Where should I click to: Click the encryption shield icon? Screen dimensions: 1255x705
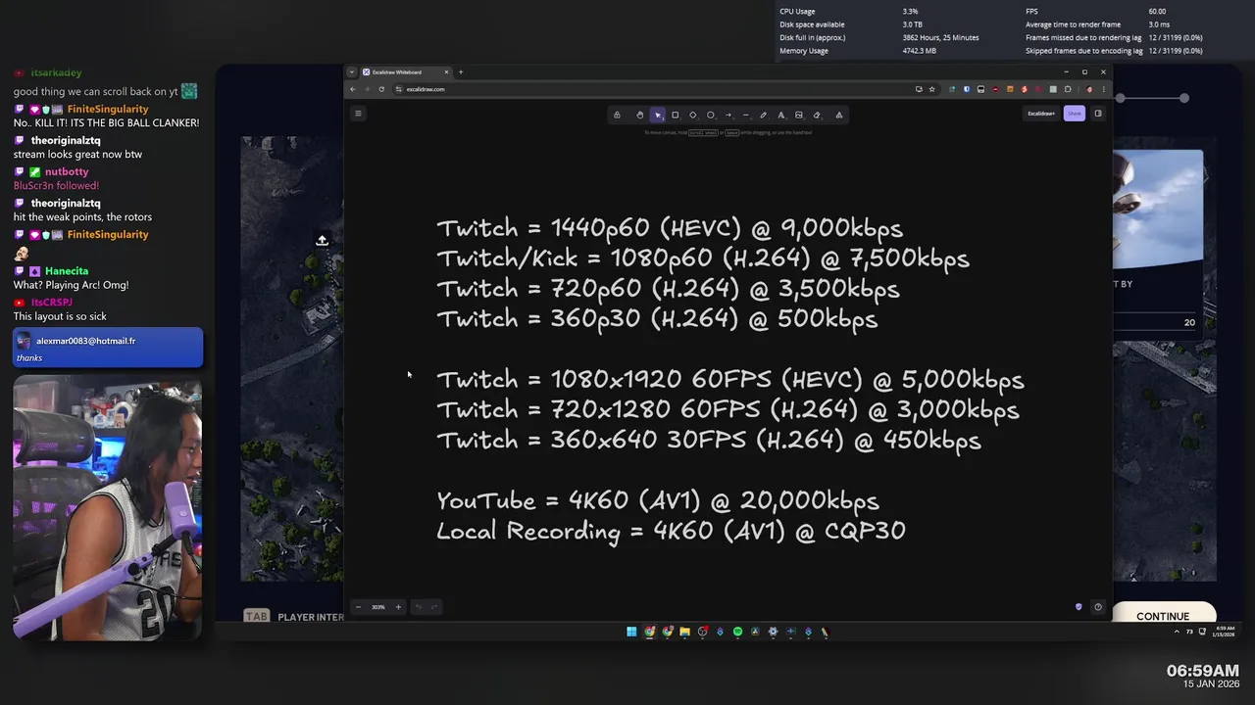click(x=1079, y=607)
